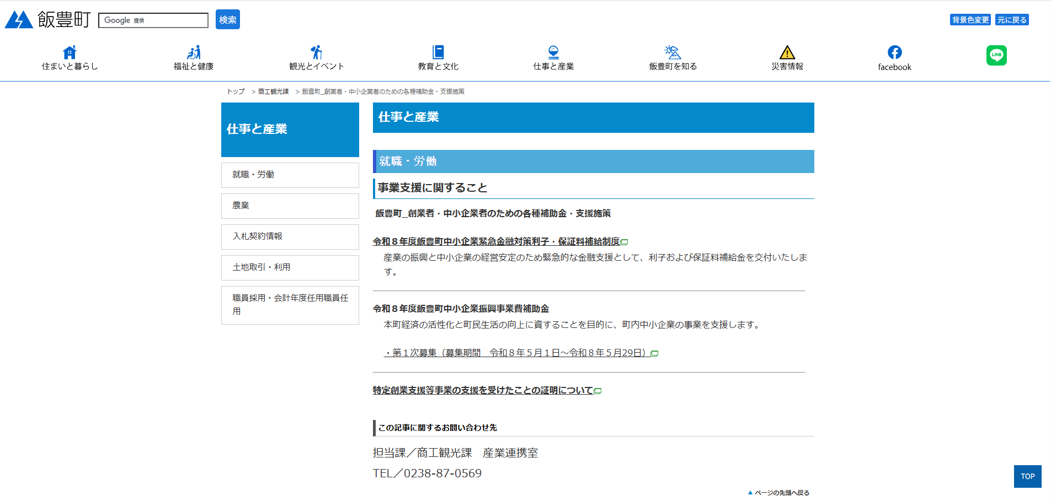Click the 検索 search button

coord(228,19)
